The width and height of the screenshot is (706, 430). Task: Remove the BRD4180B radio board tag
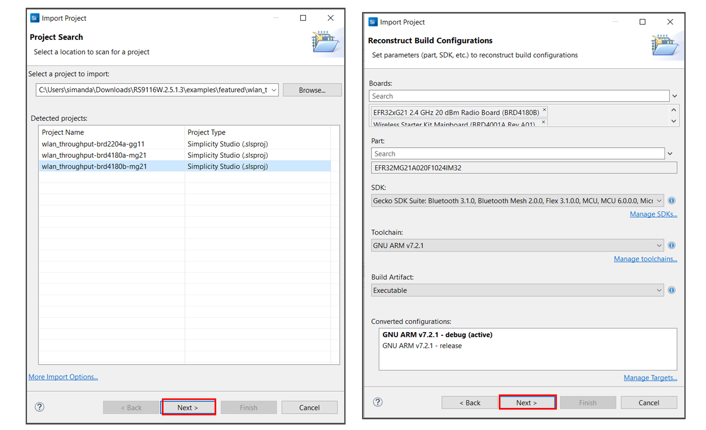pyautogui.click(x=544, y=110)
